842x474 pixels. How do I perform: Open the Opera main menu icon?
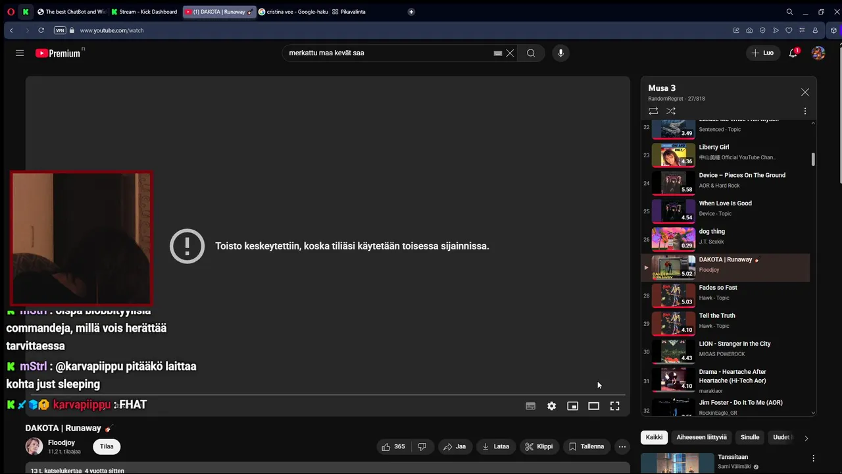11,12
